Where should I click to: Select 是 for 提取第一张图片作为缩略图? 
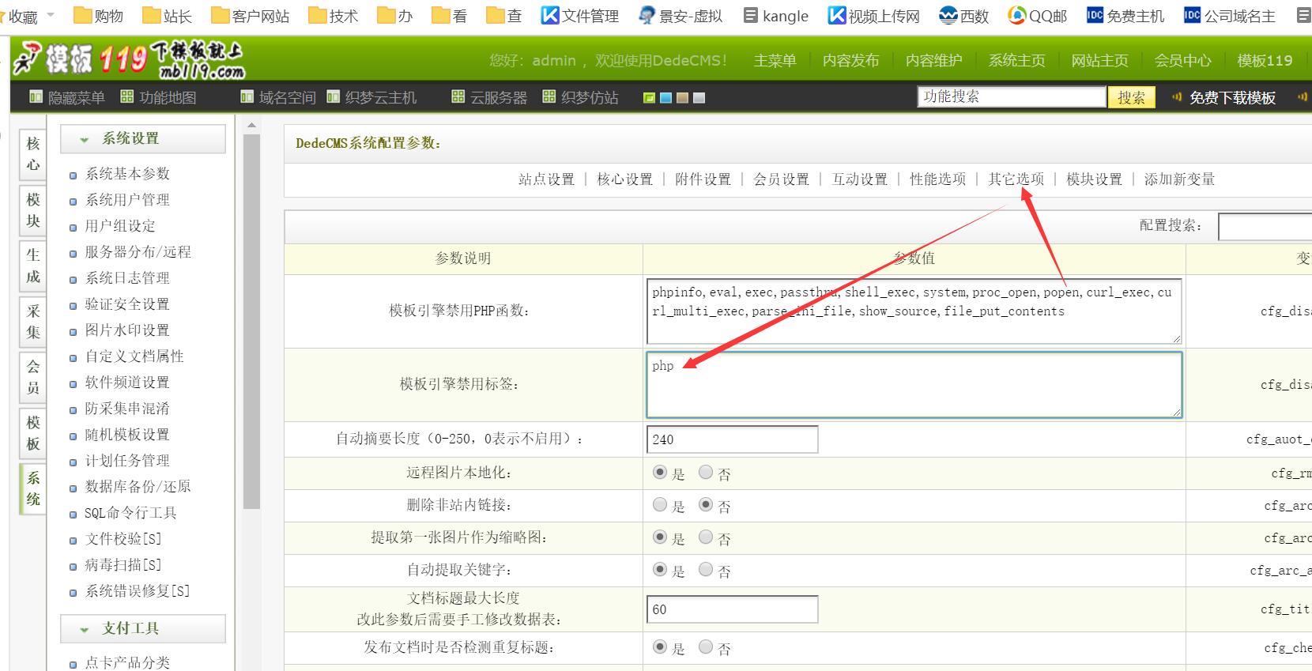(660, 537)
